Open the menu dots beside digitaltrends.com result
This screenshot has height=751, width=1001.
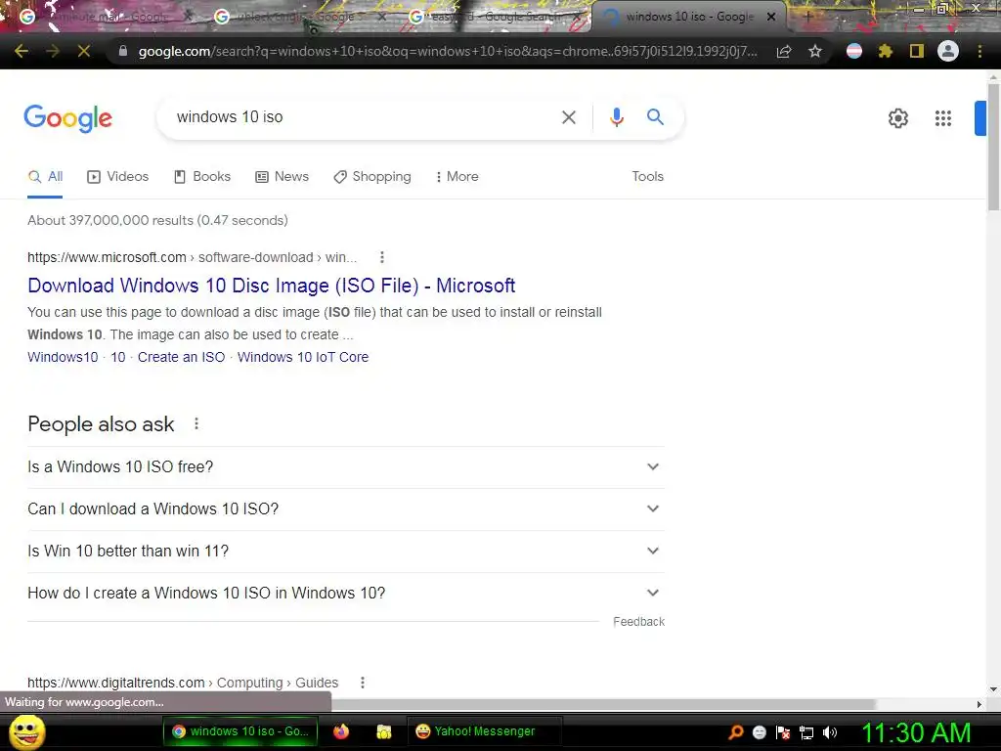(363, 683)
